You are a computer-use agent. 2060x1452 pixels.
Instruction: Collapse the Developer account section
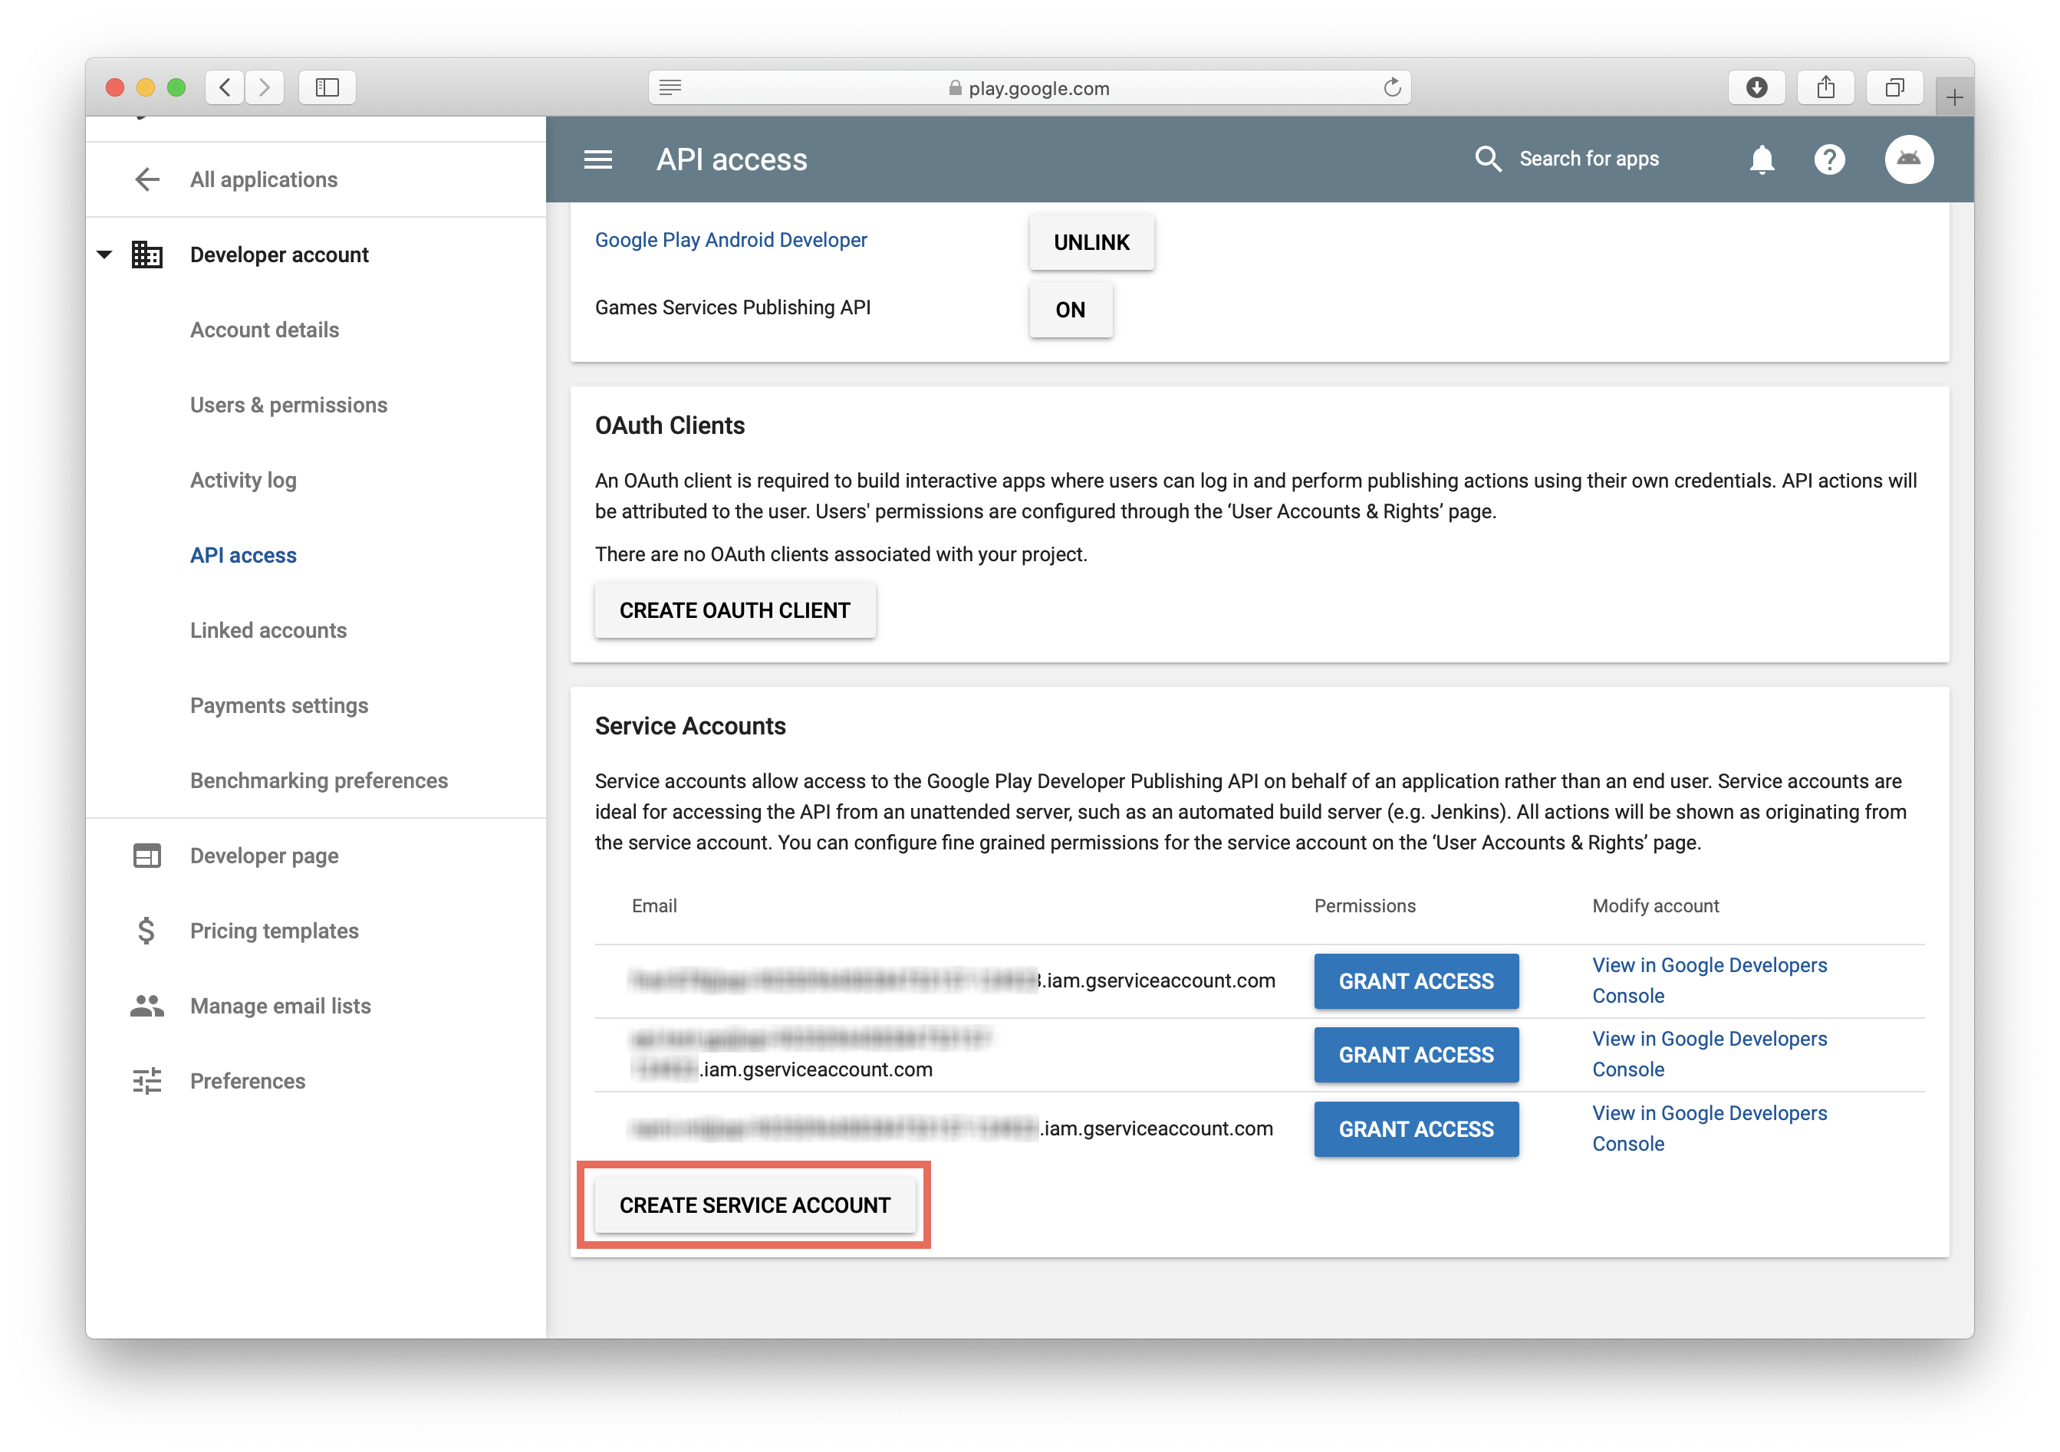105,255
